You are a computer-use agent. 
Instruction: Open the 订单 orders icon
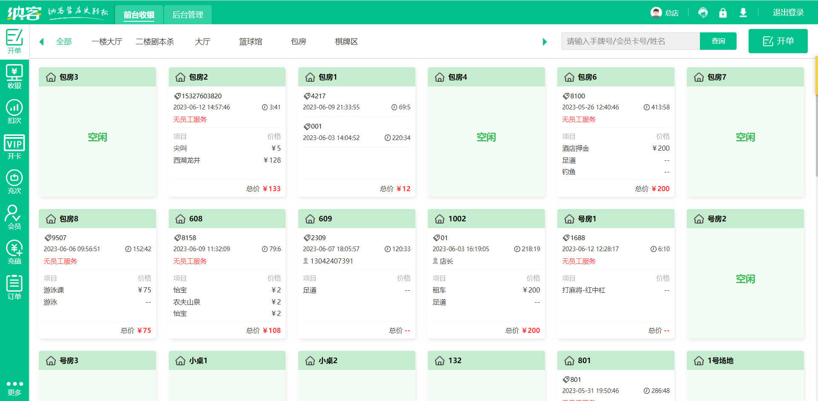pyautogui.click(x=14, y=287)
